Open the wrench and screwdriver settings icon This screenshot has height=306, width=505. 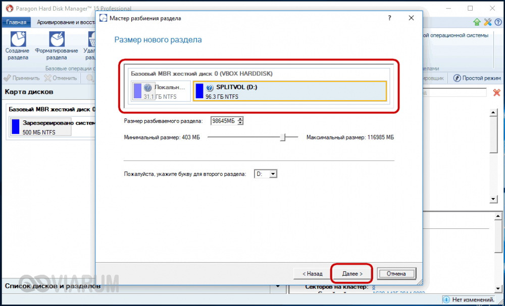click(487, 22)
